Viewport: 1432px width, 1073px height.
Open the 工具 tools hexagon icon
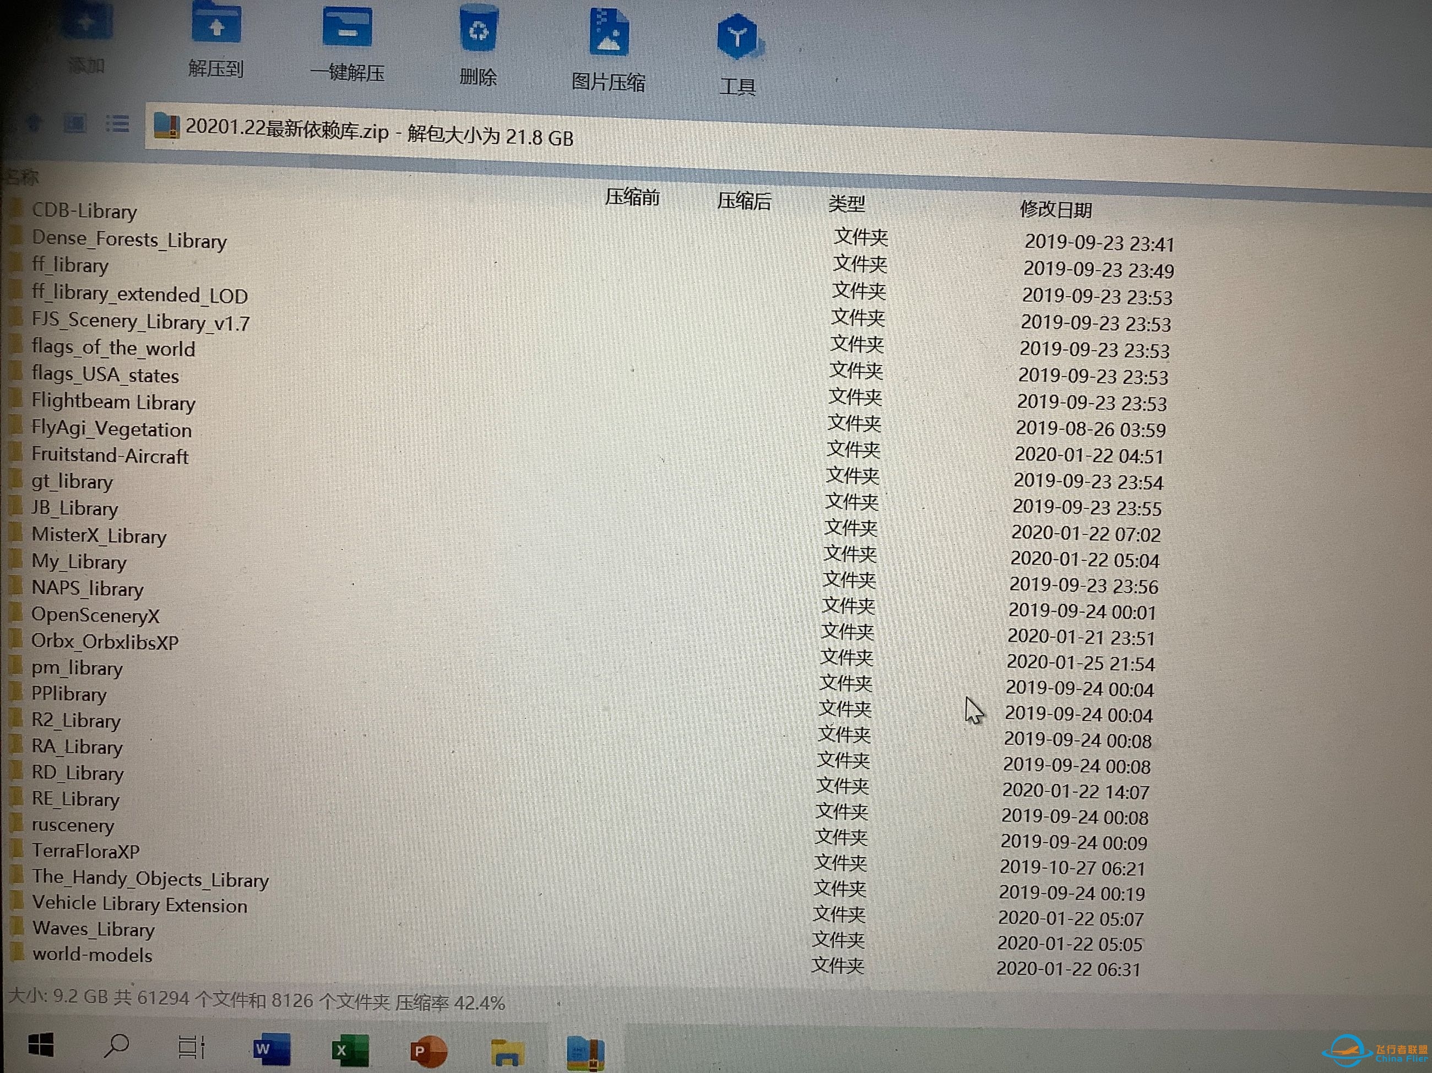[738, 37]
